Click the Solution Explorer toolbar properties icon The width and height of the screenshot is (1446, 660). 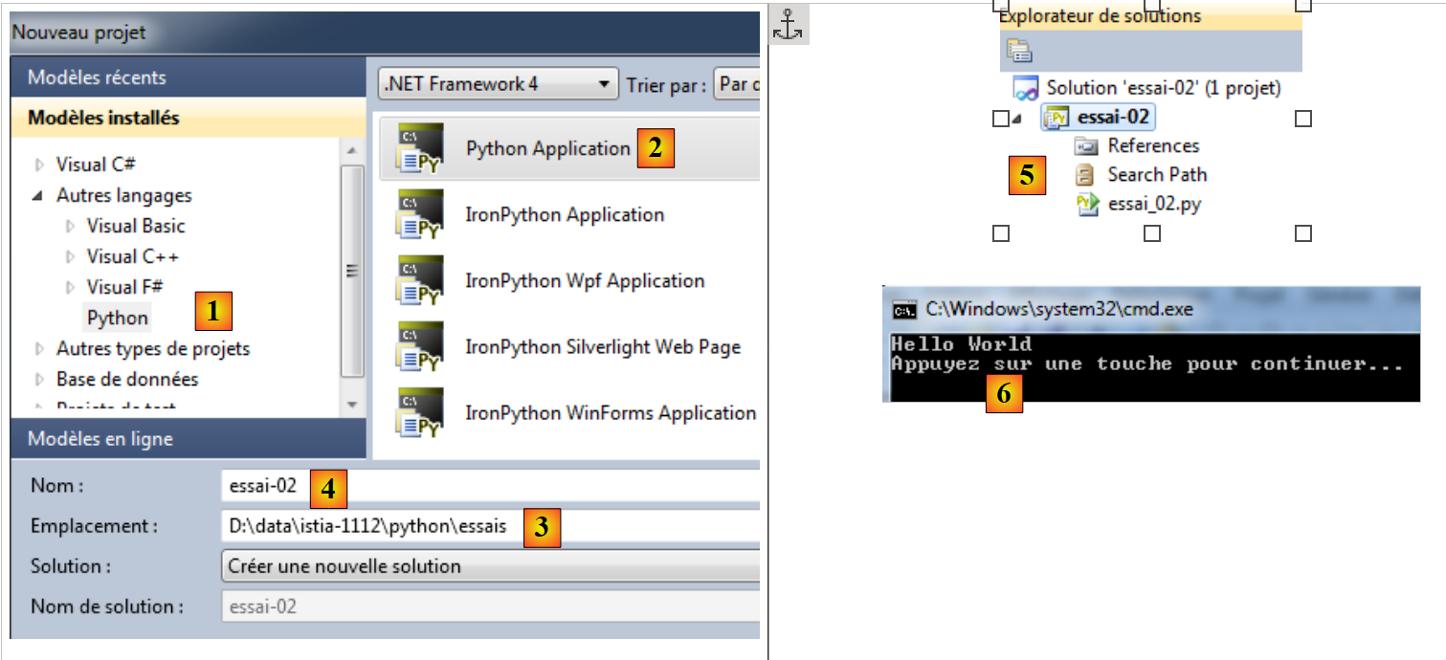pyautogui.click(x=1019, y=52)
